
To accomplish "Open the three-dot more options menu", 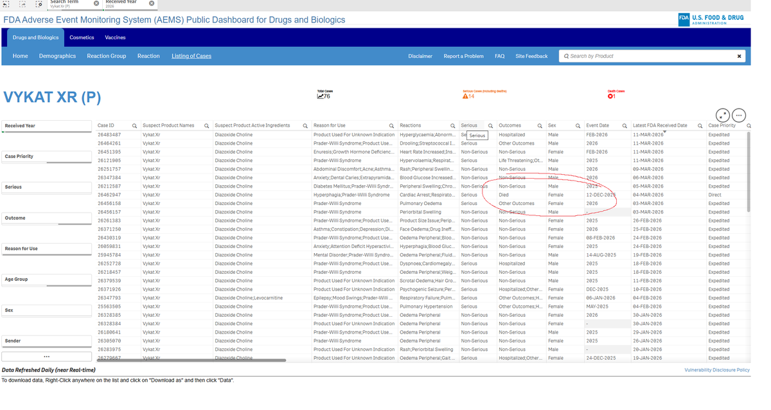I will coord(739,115).
